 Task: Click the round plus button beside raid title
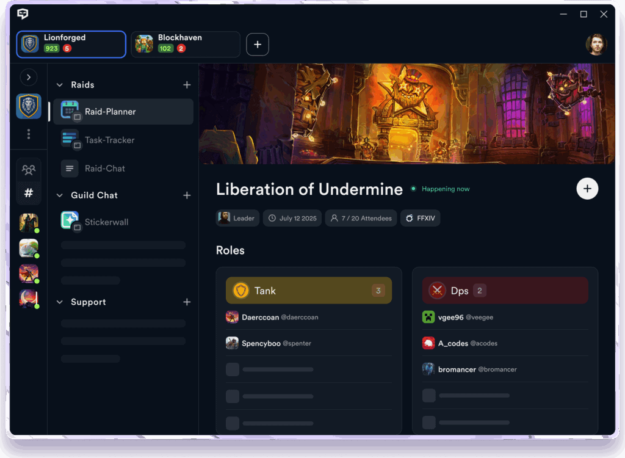pyautogui.click(x=587, y=189)
